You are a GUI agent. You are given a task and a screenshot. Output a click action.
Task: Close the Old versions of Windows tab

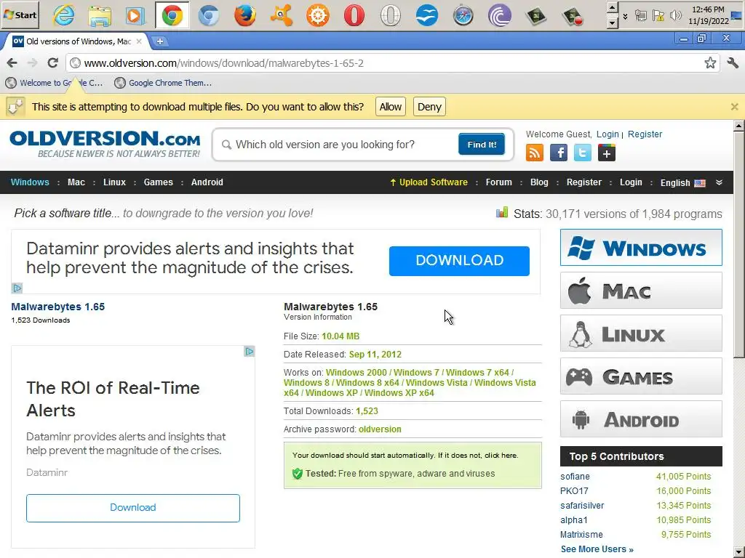coord(139,41)
